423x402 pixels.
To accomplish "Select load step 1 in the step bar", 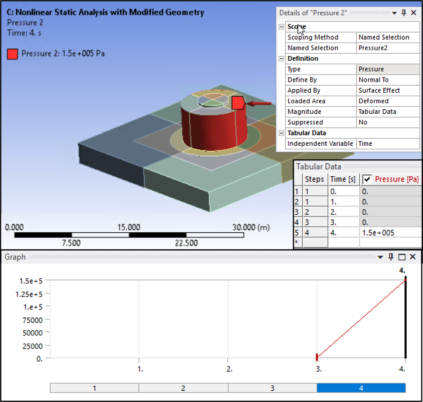I will point(95,388).
